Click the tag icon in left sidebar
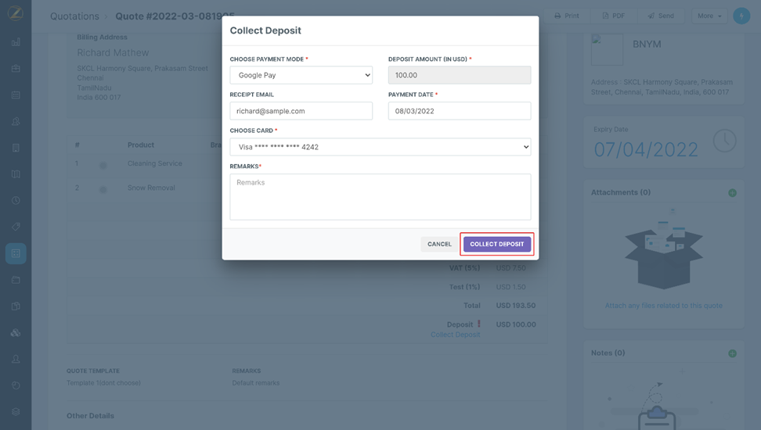761x430 pixels. (x=16, y=227)
